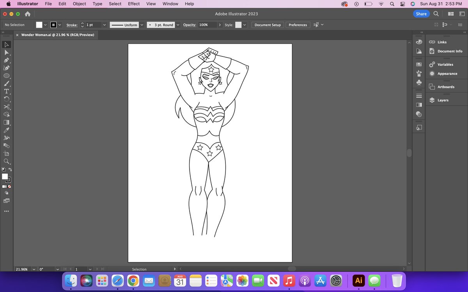Open the Window menu

(x=170, y=4)
